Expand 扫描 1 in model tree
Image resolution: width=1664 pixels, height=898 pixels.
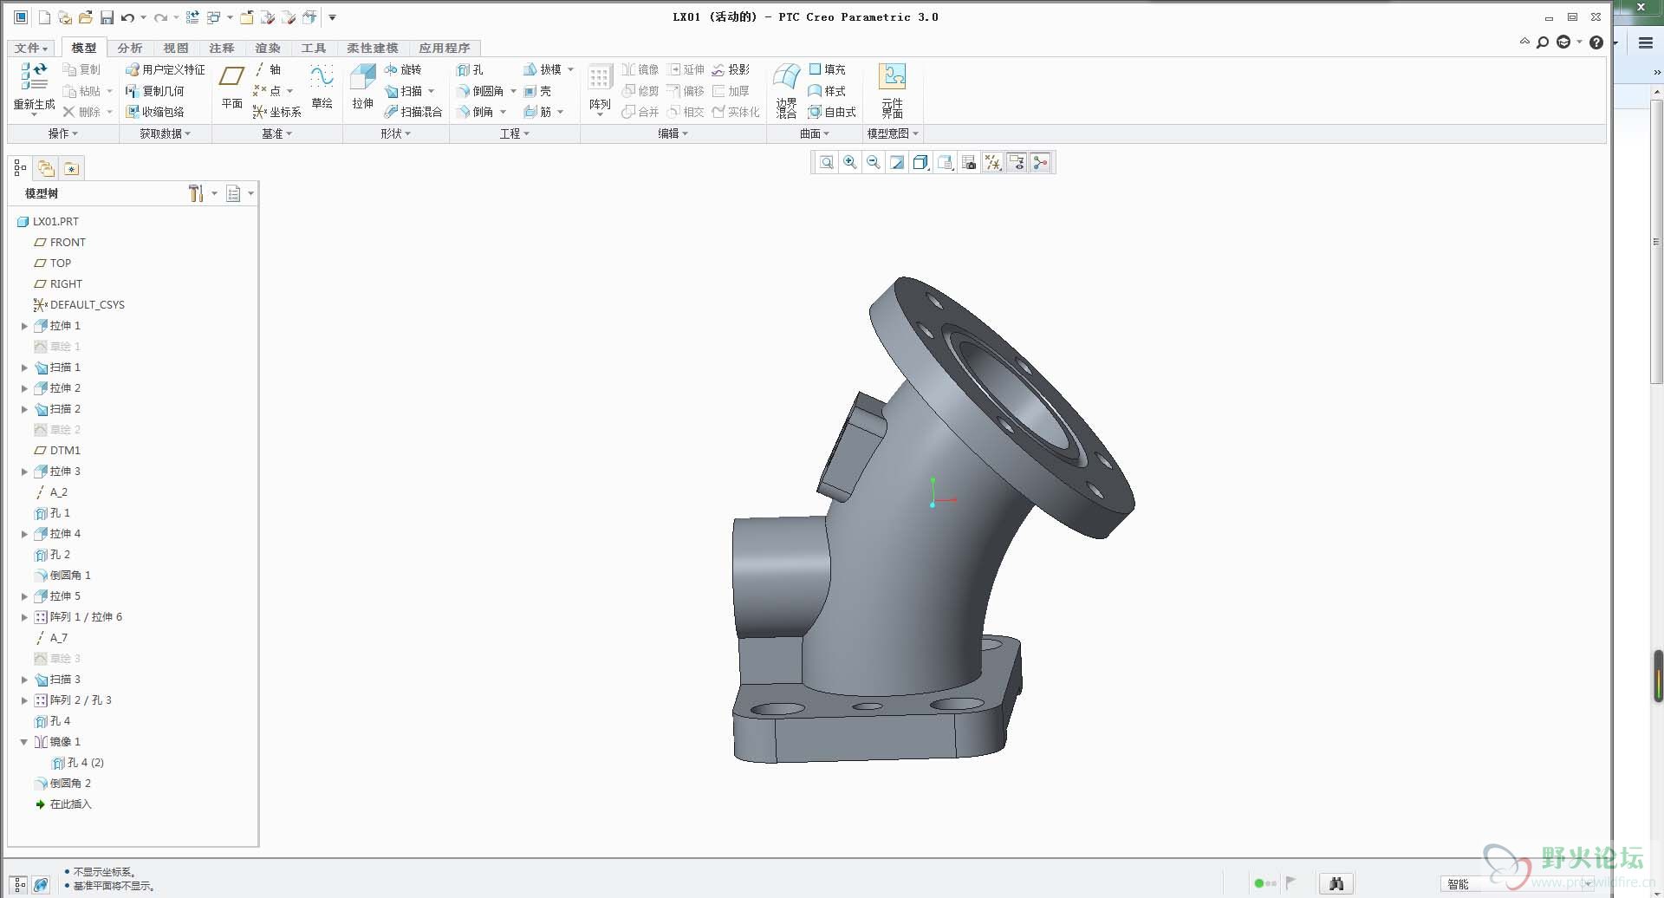24,368
